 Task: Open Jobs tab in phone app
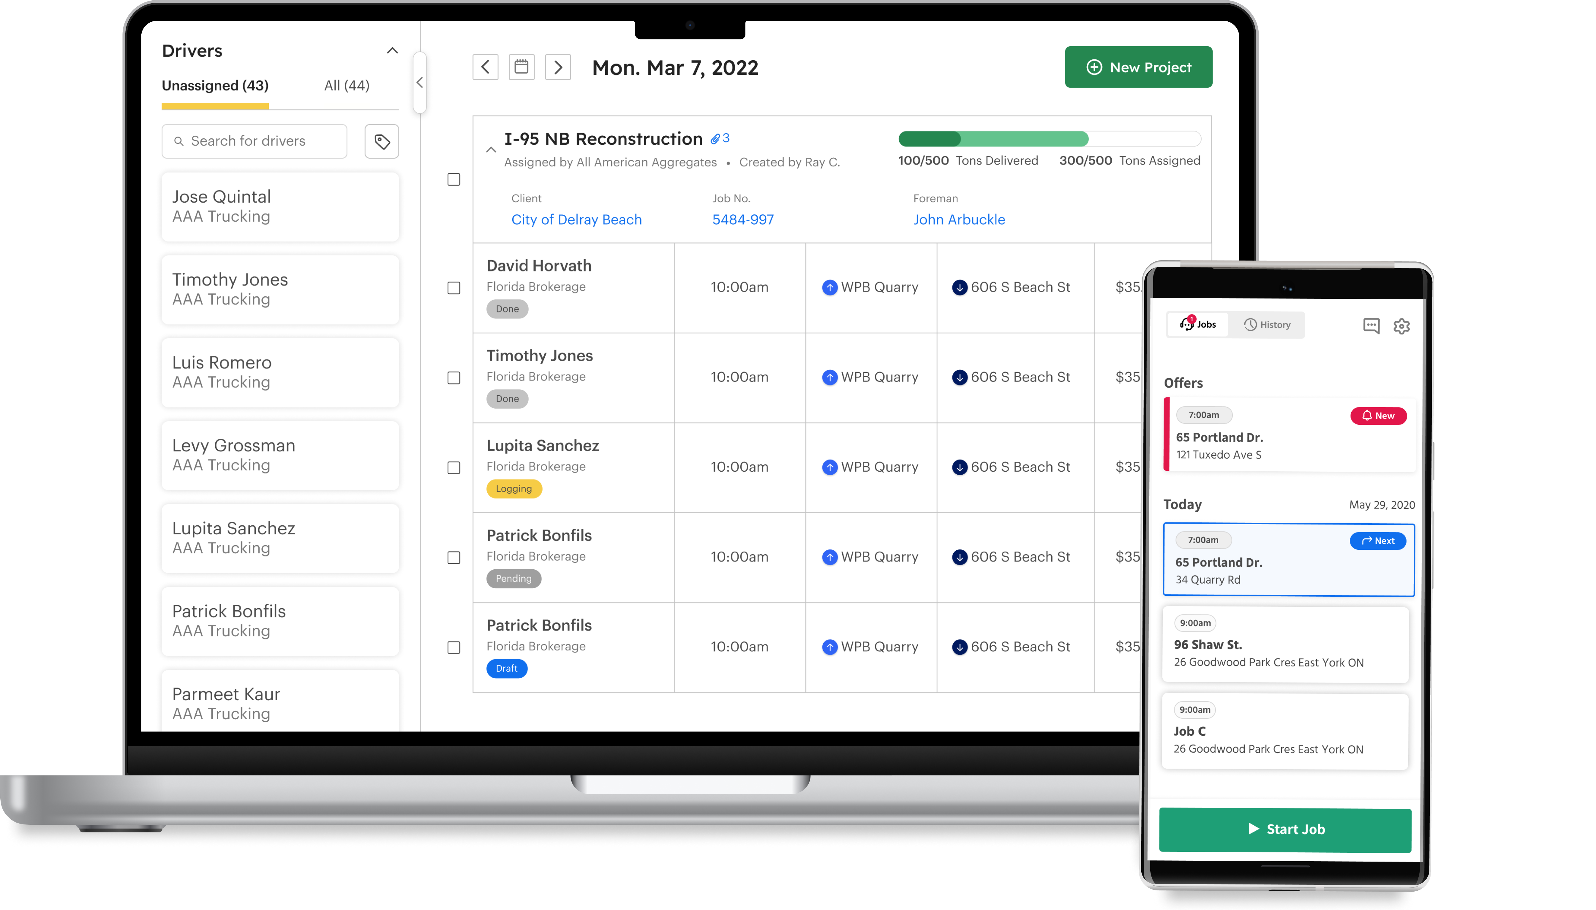1198,324
